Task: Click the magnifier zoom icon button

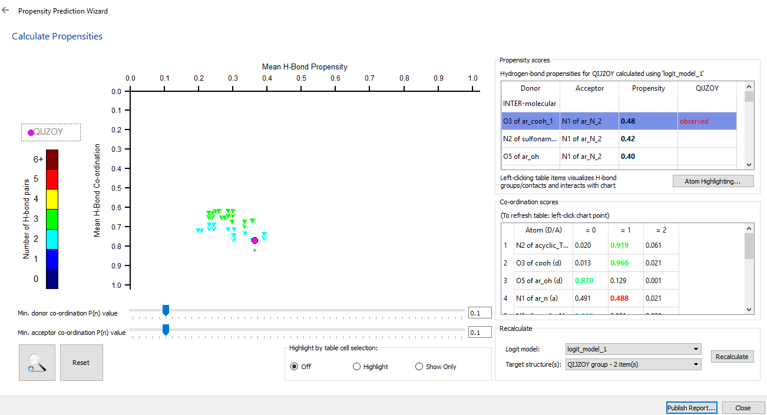Action: [x=37, y=363]
